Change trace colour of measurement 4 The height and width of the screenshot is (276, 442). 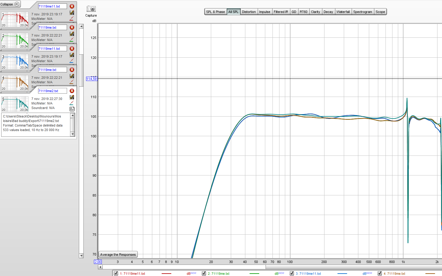point(72,82)
